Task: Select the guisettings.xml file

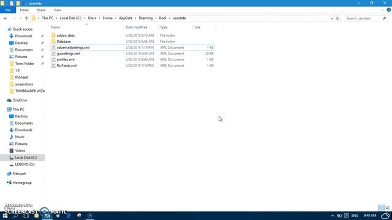Action: click(68, 53)
